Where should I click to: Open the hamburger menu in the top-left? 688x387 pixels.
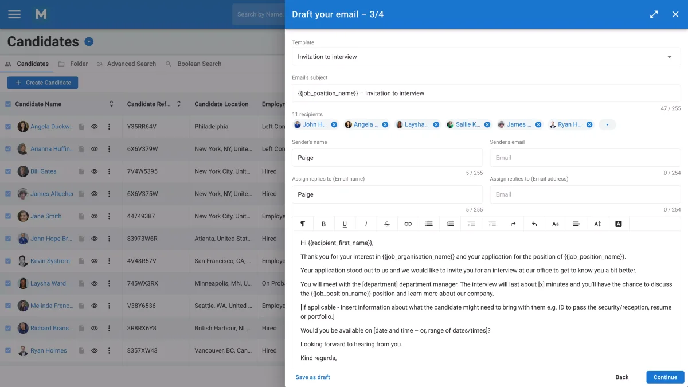click(14, 14)
